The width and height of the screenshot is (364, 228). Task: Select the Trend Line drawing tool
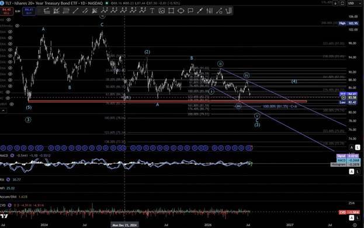tap(75, 10)
